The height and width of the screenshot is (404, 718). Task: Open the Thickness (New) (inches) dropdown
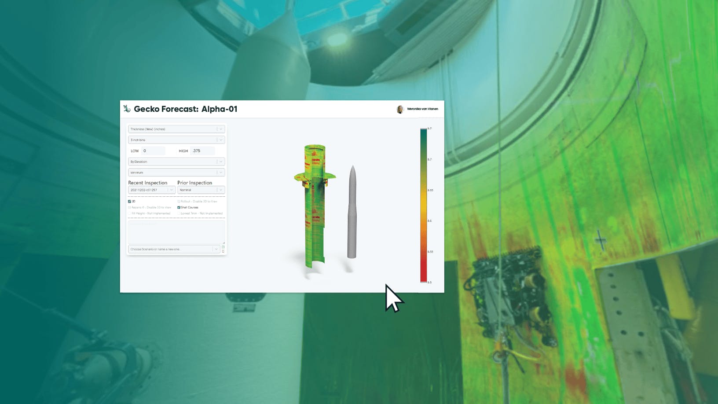point(176,129)
